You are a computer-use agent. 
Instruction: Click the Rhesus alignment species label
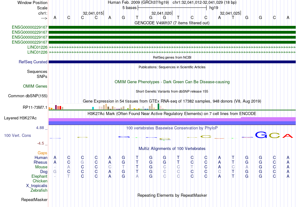click(x=41, y=162)
